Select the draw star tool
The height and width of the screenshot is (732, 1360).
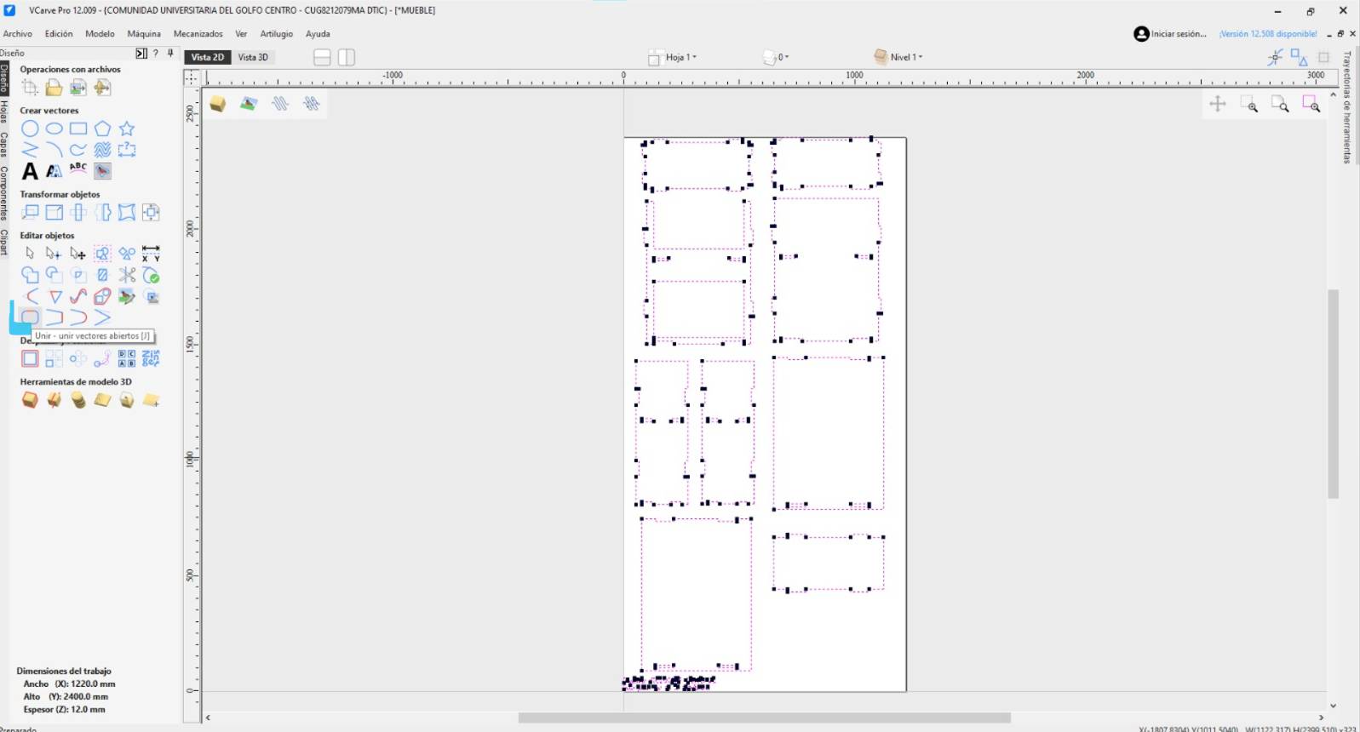(127, 129)
